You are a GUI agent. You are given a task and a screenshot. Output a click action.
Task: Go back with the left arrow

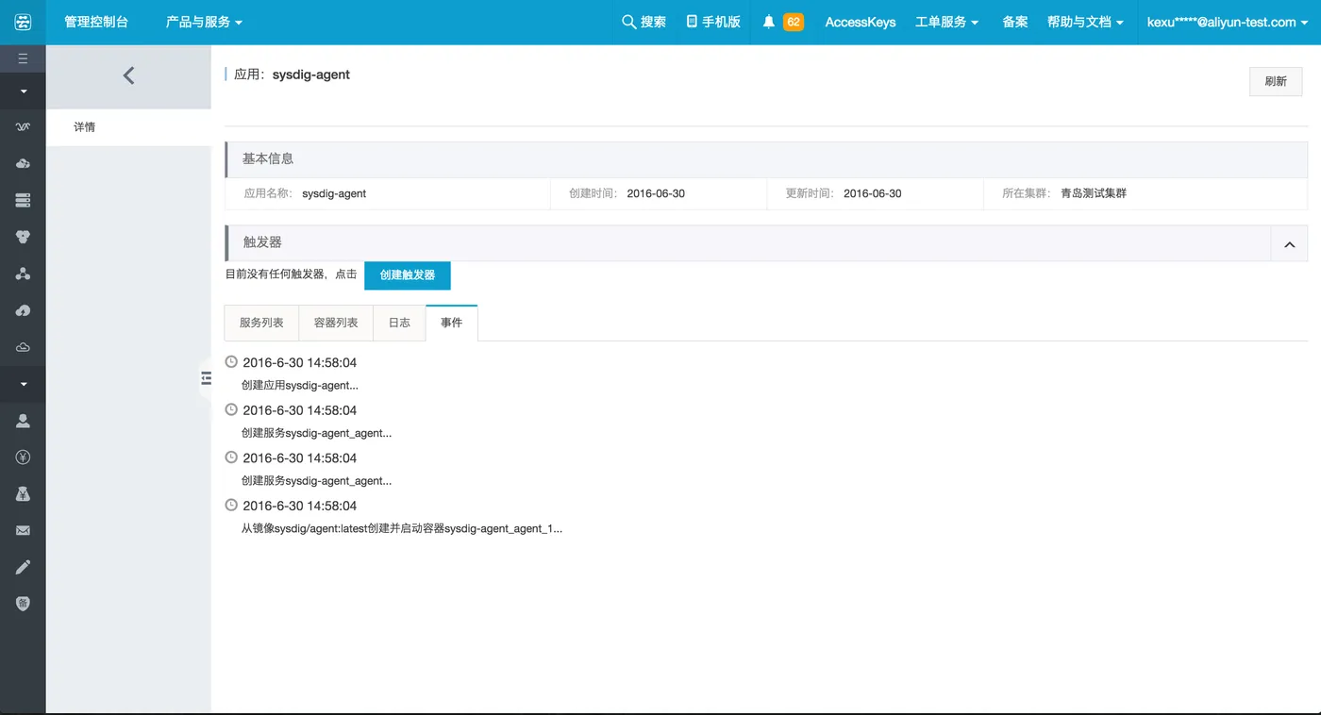(128, 75)
